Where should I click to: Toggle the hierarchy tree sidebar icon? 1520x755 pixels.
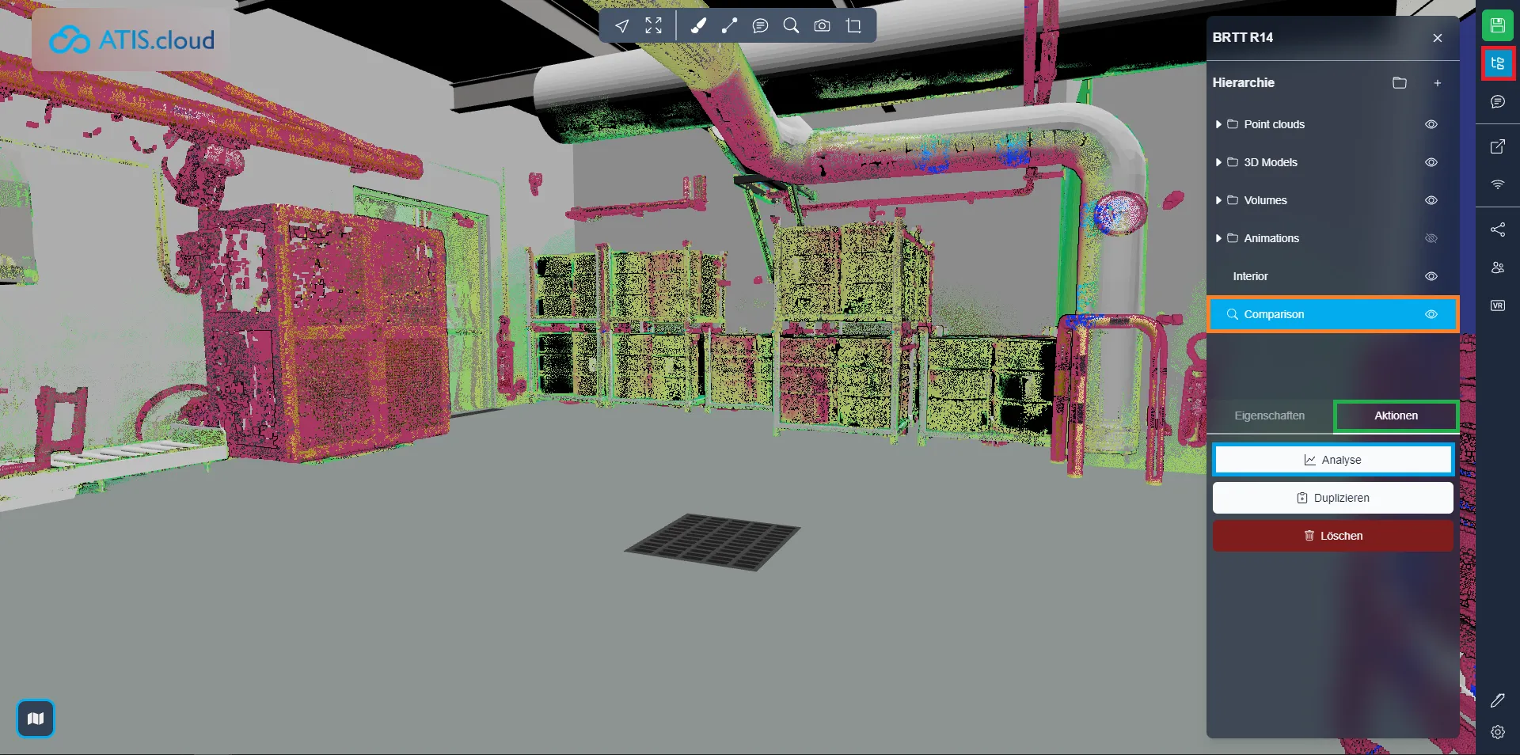point(1497,63)
